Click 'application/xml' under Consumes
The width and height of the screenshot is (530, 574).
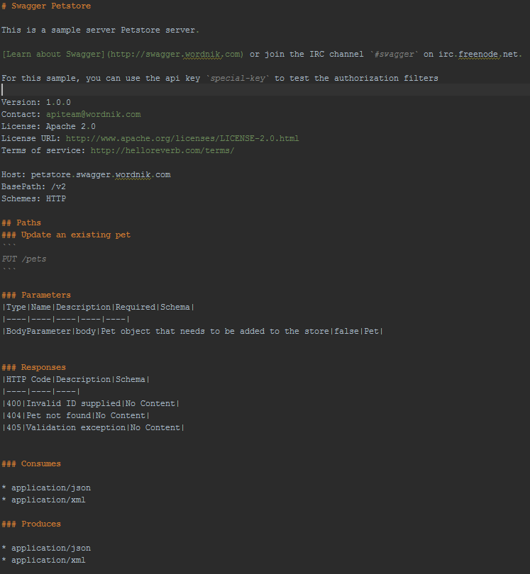click(48, 500)
